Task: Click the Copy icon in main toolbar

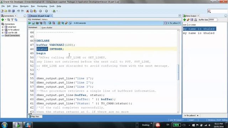Action: [x=31, y=11]
